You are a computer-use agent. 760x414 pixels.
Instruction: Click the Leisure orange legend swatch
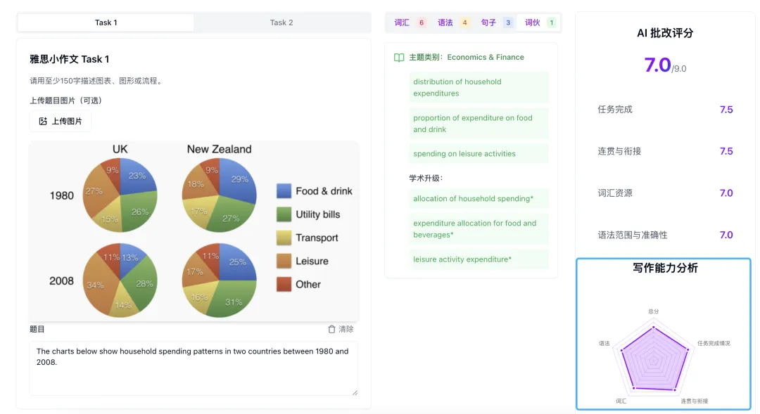click(x=284, y=261)
